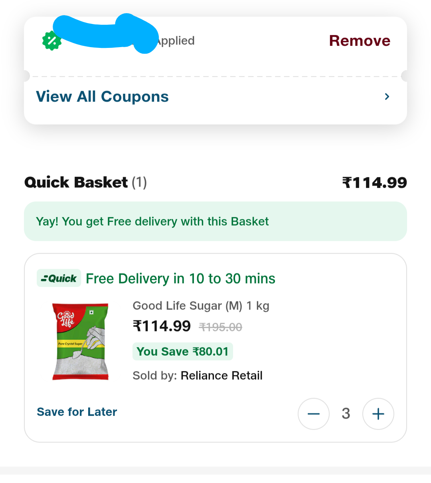
Task: Expand coupons list with the chevron arrow
Action: pos(387,97)
